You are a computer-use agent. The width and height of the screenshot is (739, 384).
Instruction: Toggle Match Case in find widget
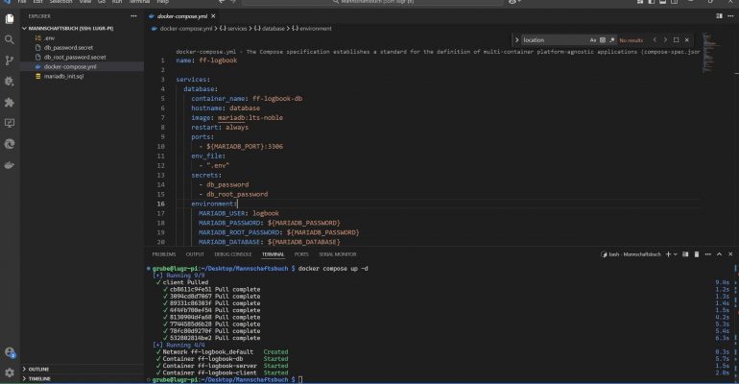coord(593,40)
